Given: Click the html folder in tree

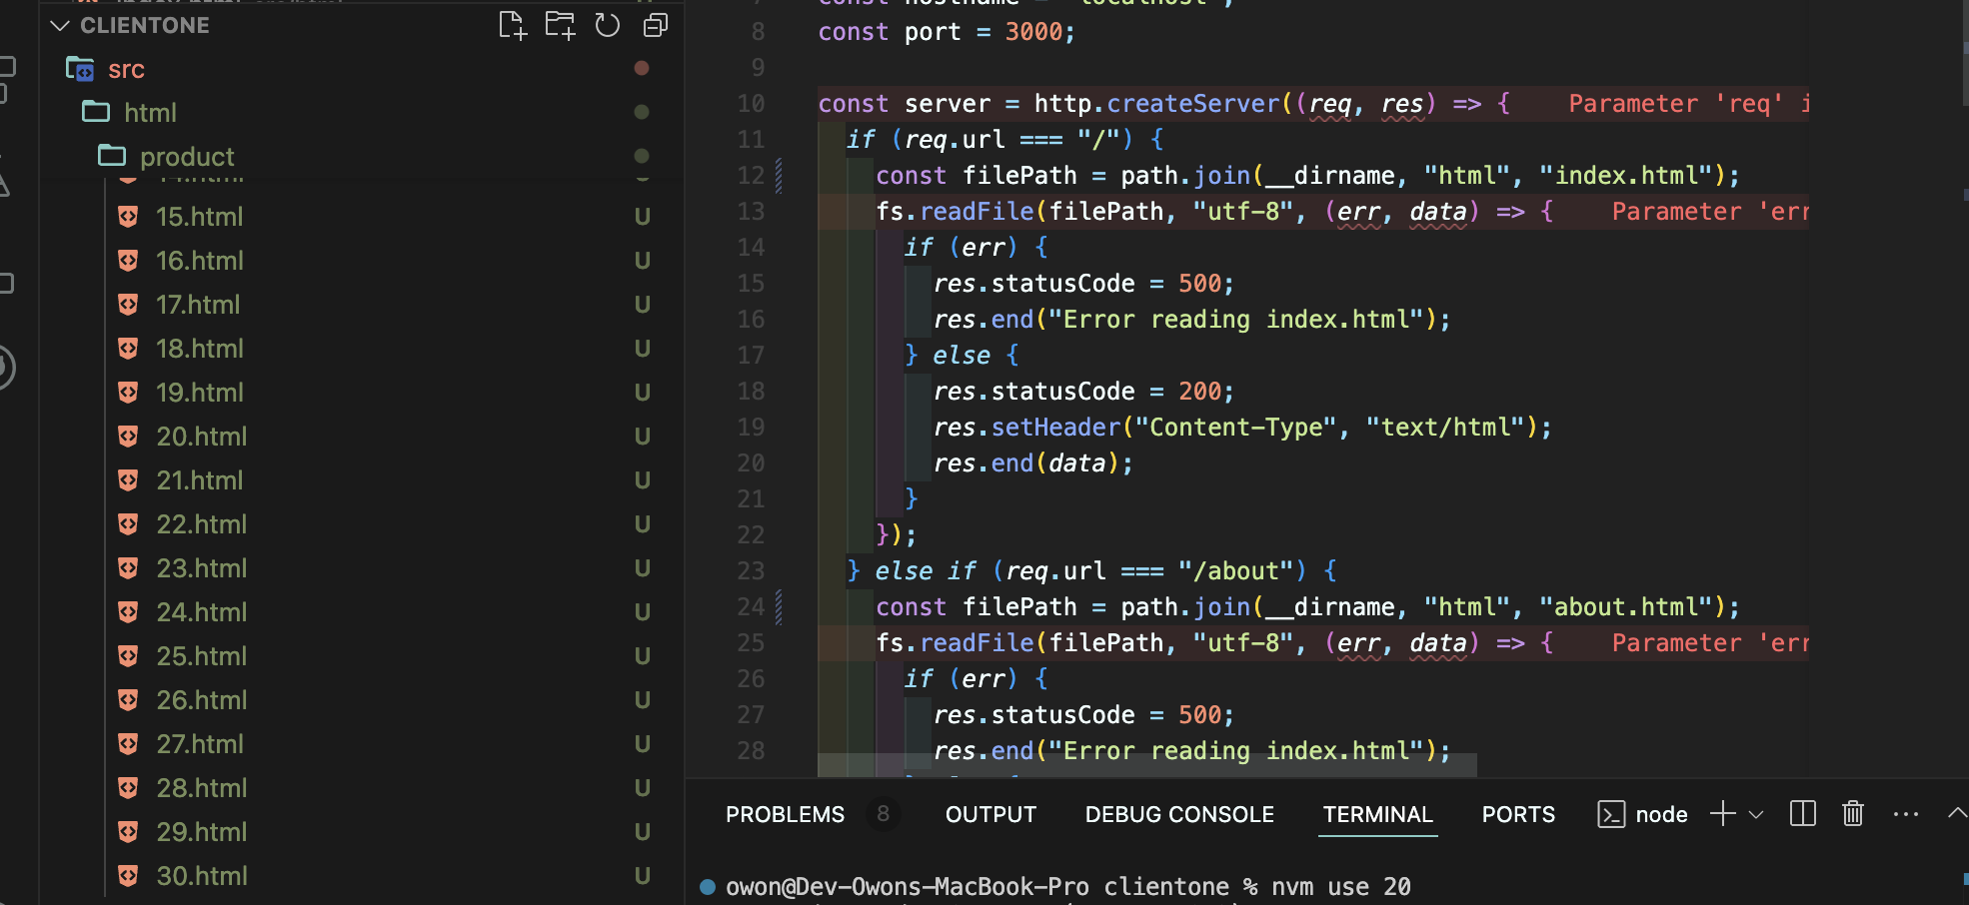Looking at the screenshot, I should pos(150,113).
